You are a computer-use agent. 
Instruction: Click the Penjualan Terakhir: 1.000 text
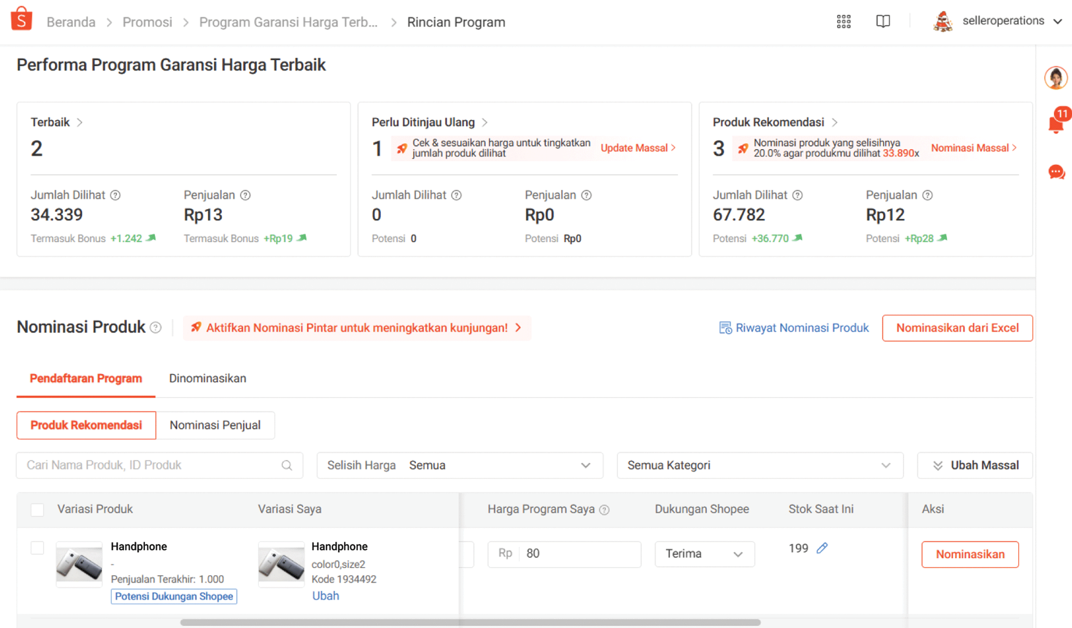167,579
